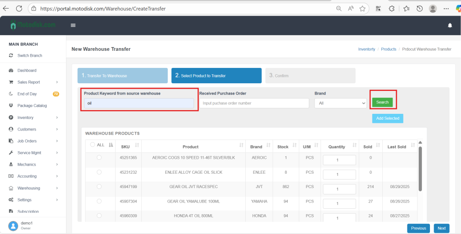Click the browser favorites star icon
This screenshot has height=234, width=461.
tap(362, 9)
